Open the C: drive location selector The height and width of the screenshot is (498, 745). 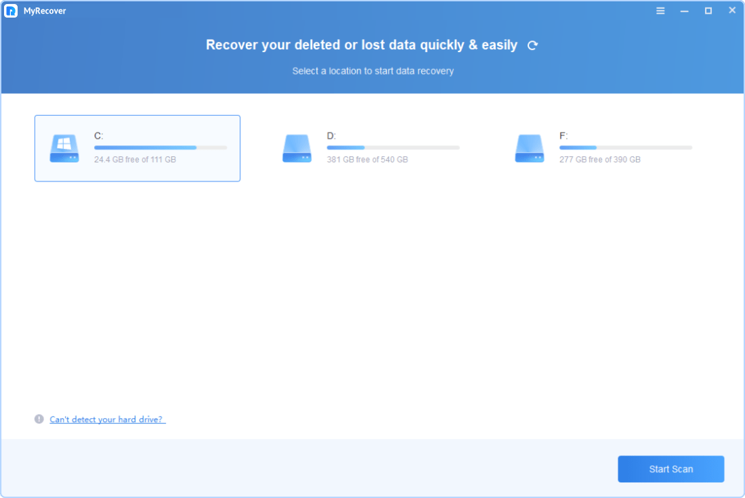click(x=137, y=148)
